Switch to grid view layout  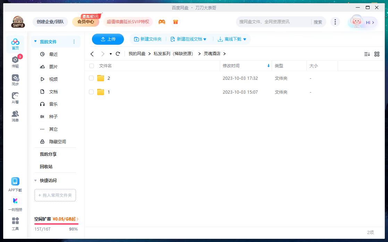(x=377, y=54)
